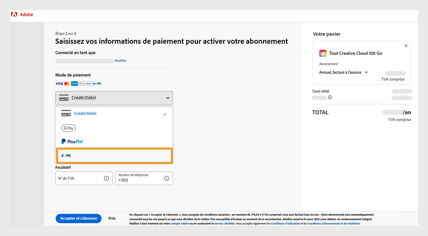Click Accepter et s'abonner button
The image size is (428, 236).
coord(79,218)
